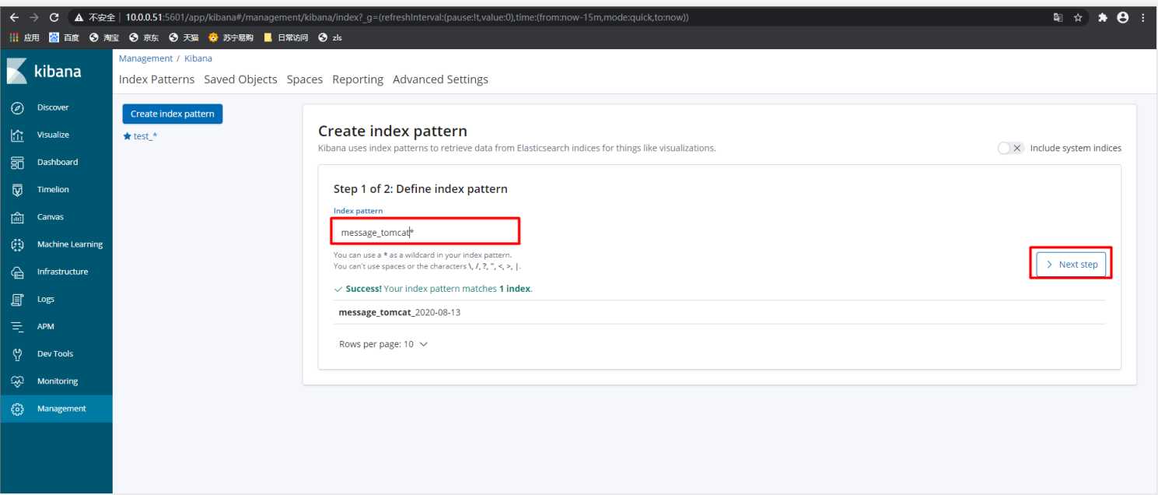Click the Kibana logo
The height and width of the screenshot is (495, 1158).
point(44,72)
